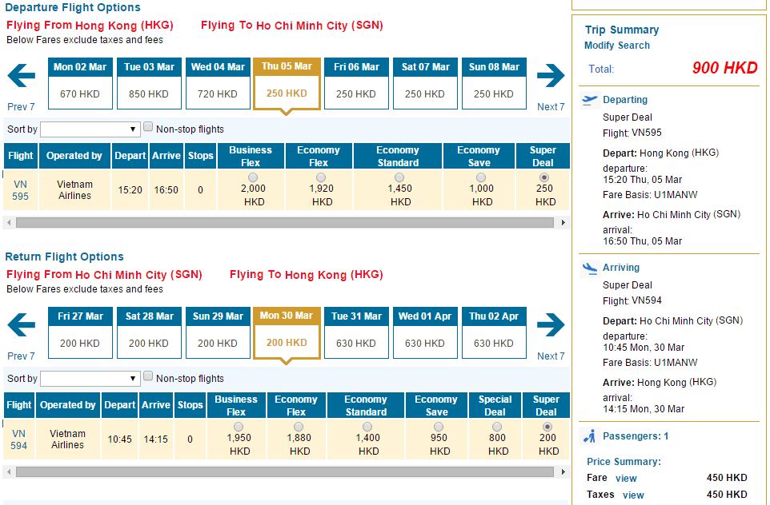This screenshot has height=505, width=770.
Task: Select Business Flex 2,000 HKD fare on VN595
Action: tap(253, 177)
